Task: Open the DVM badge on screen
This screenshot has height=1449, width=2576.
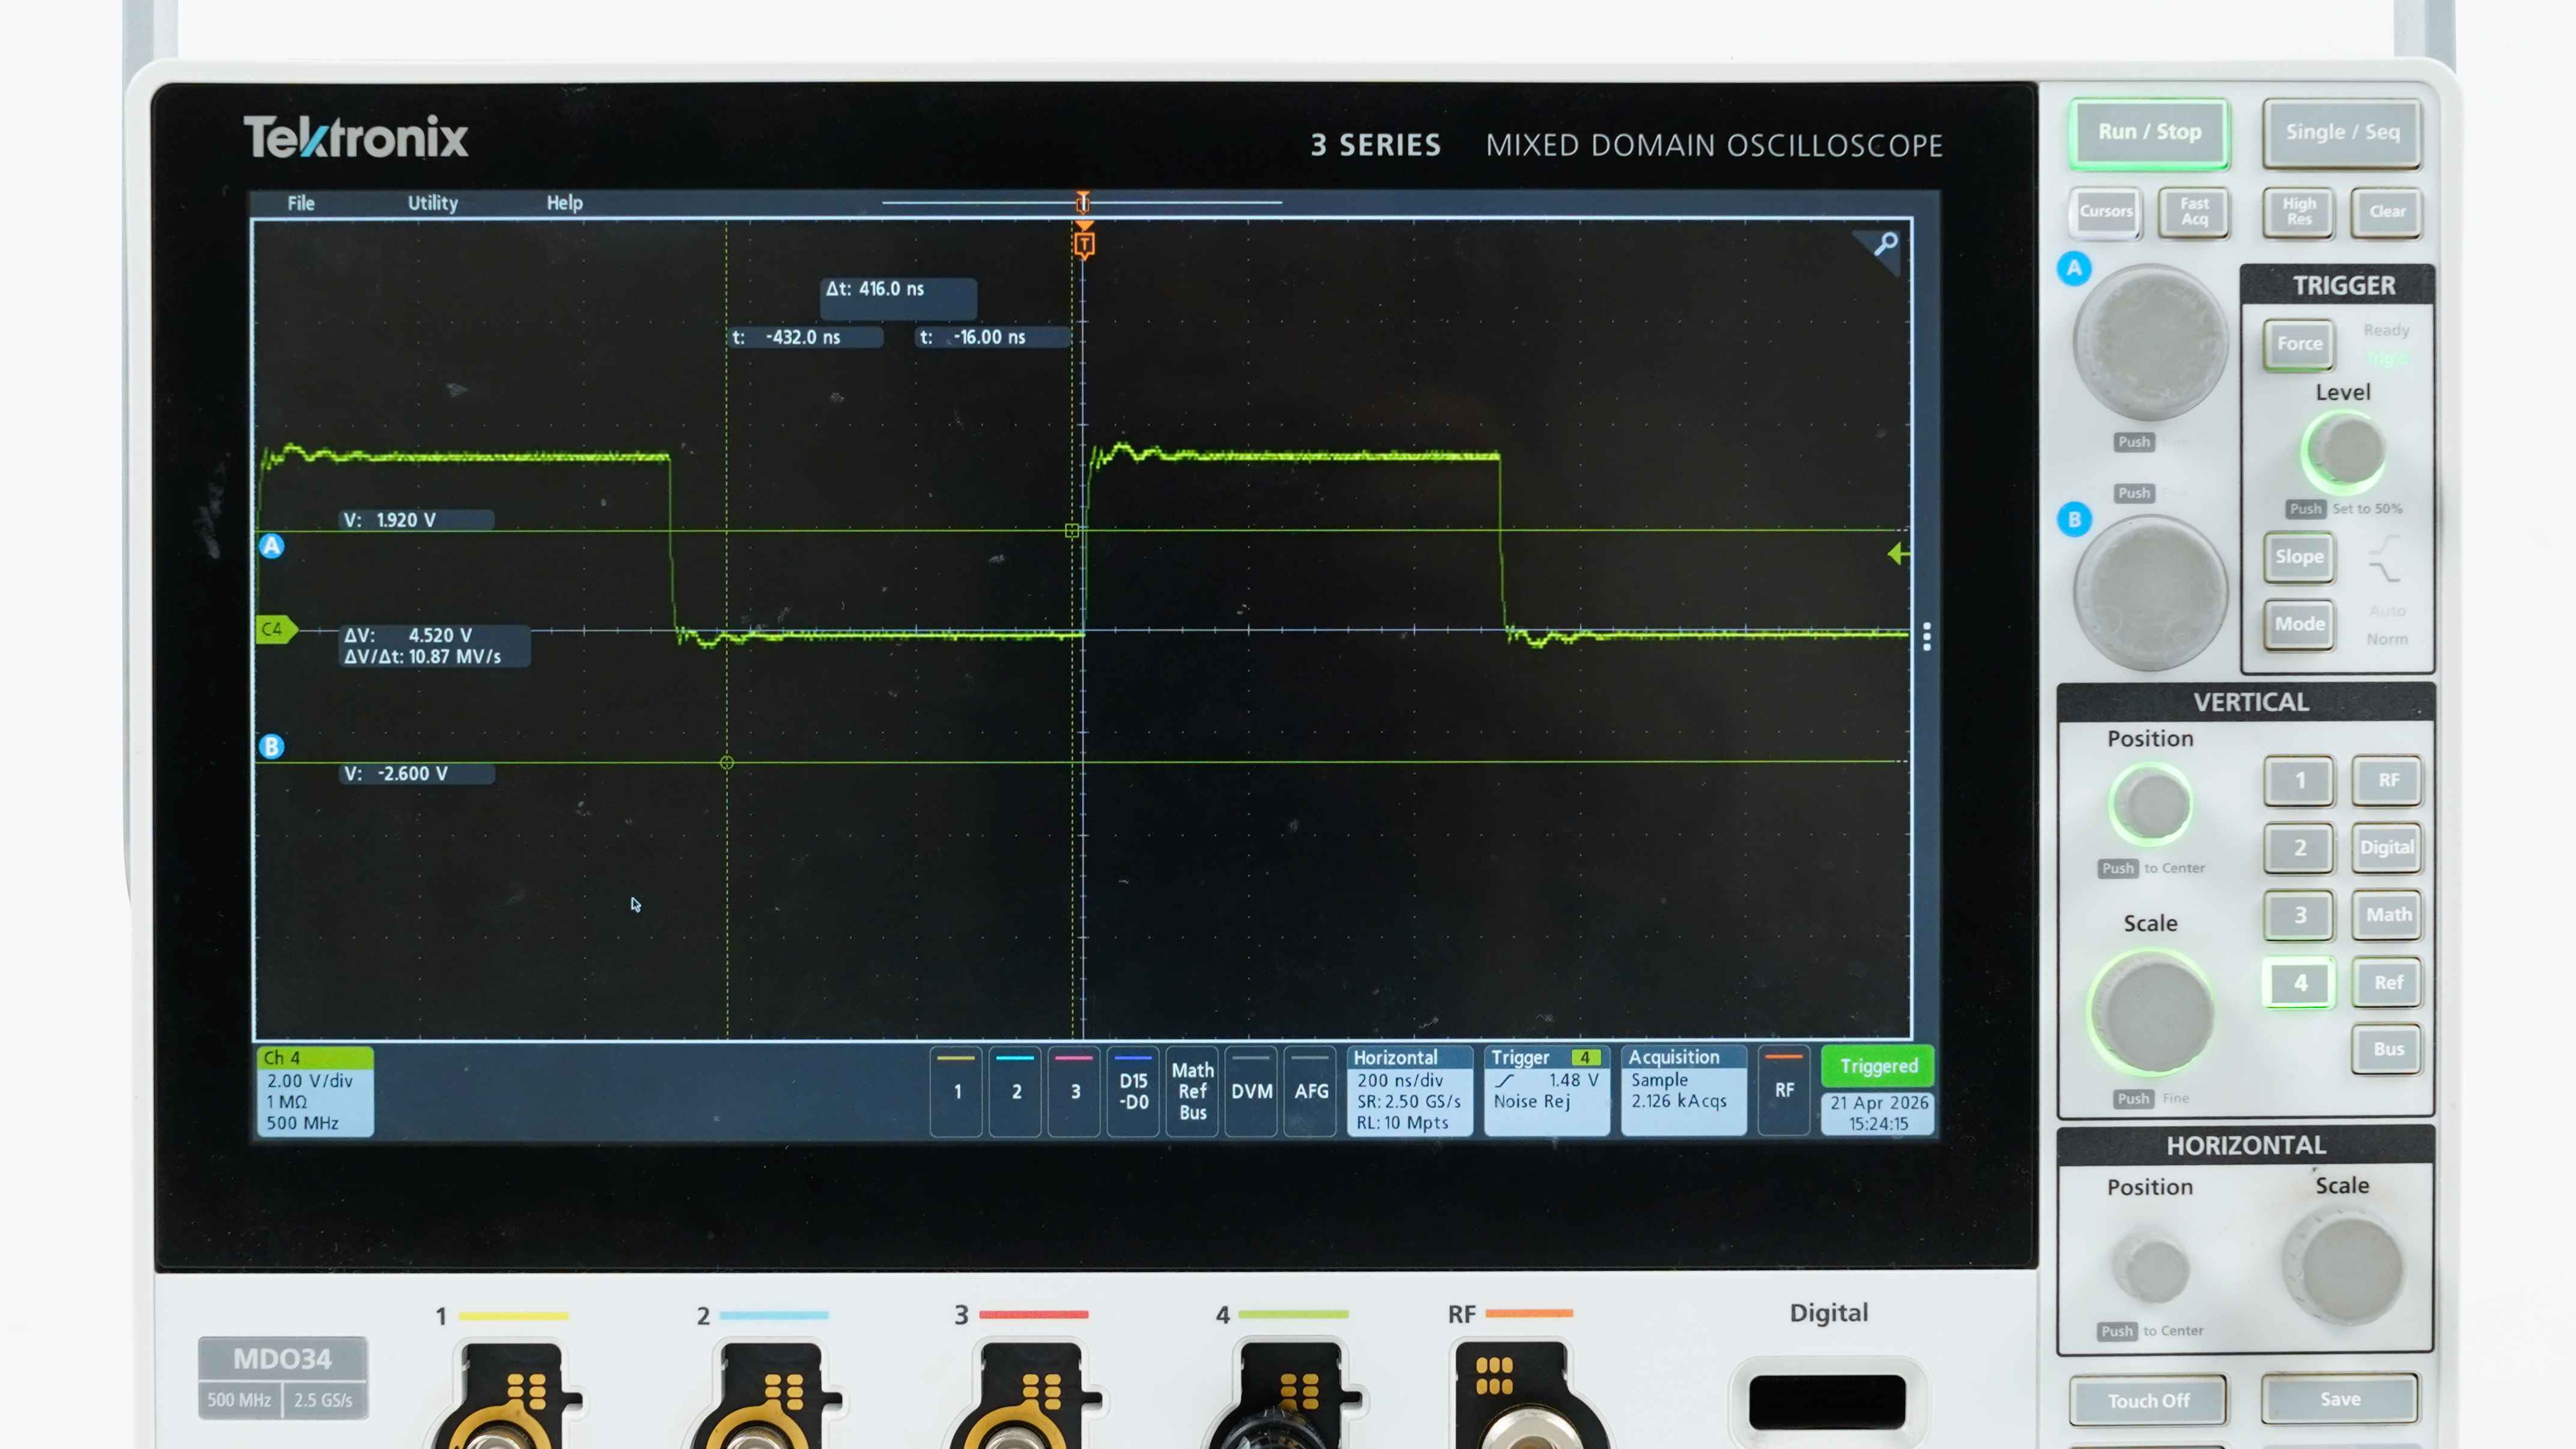Action: point(1251,1091)
